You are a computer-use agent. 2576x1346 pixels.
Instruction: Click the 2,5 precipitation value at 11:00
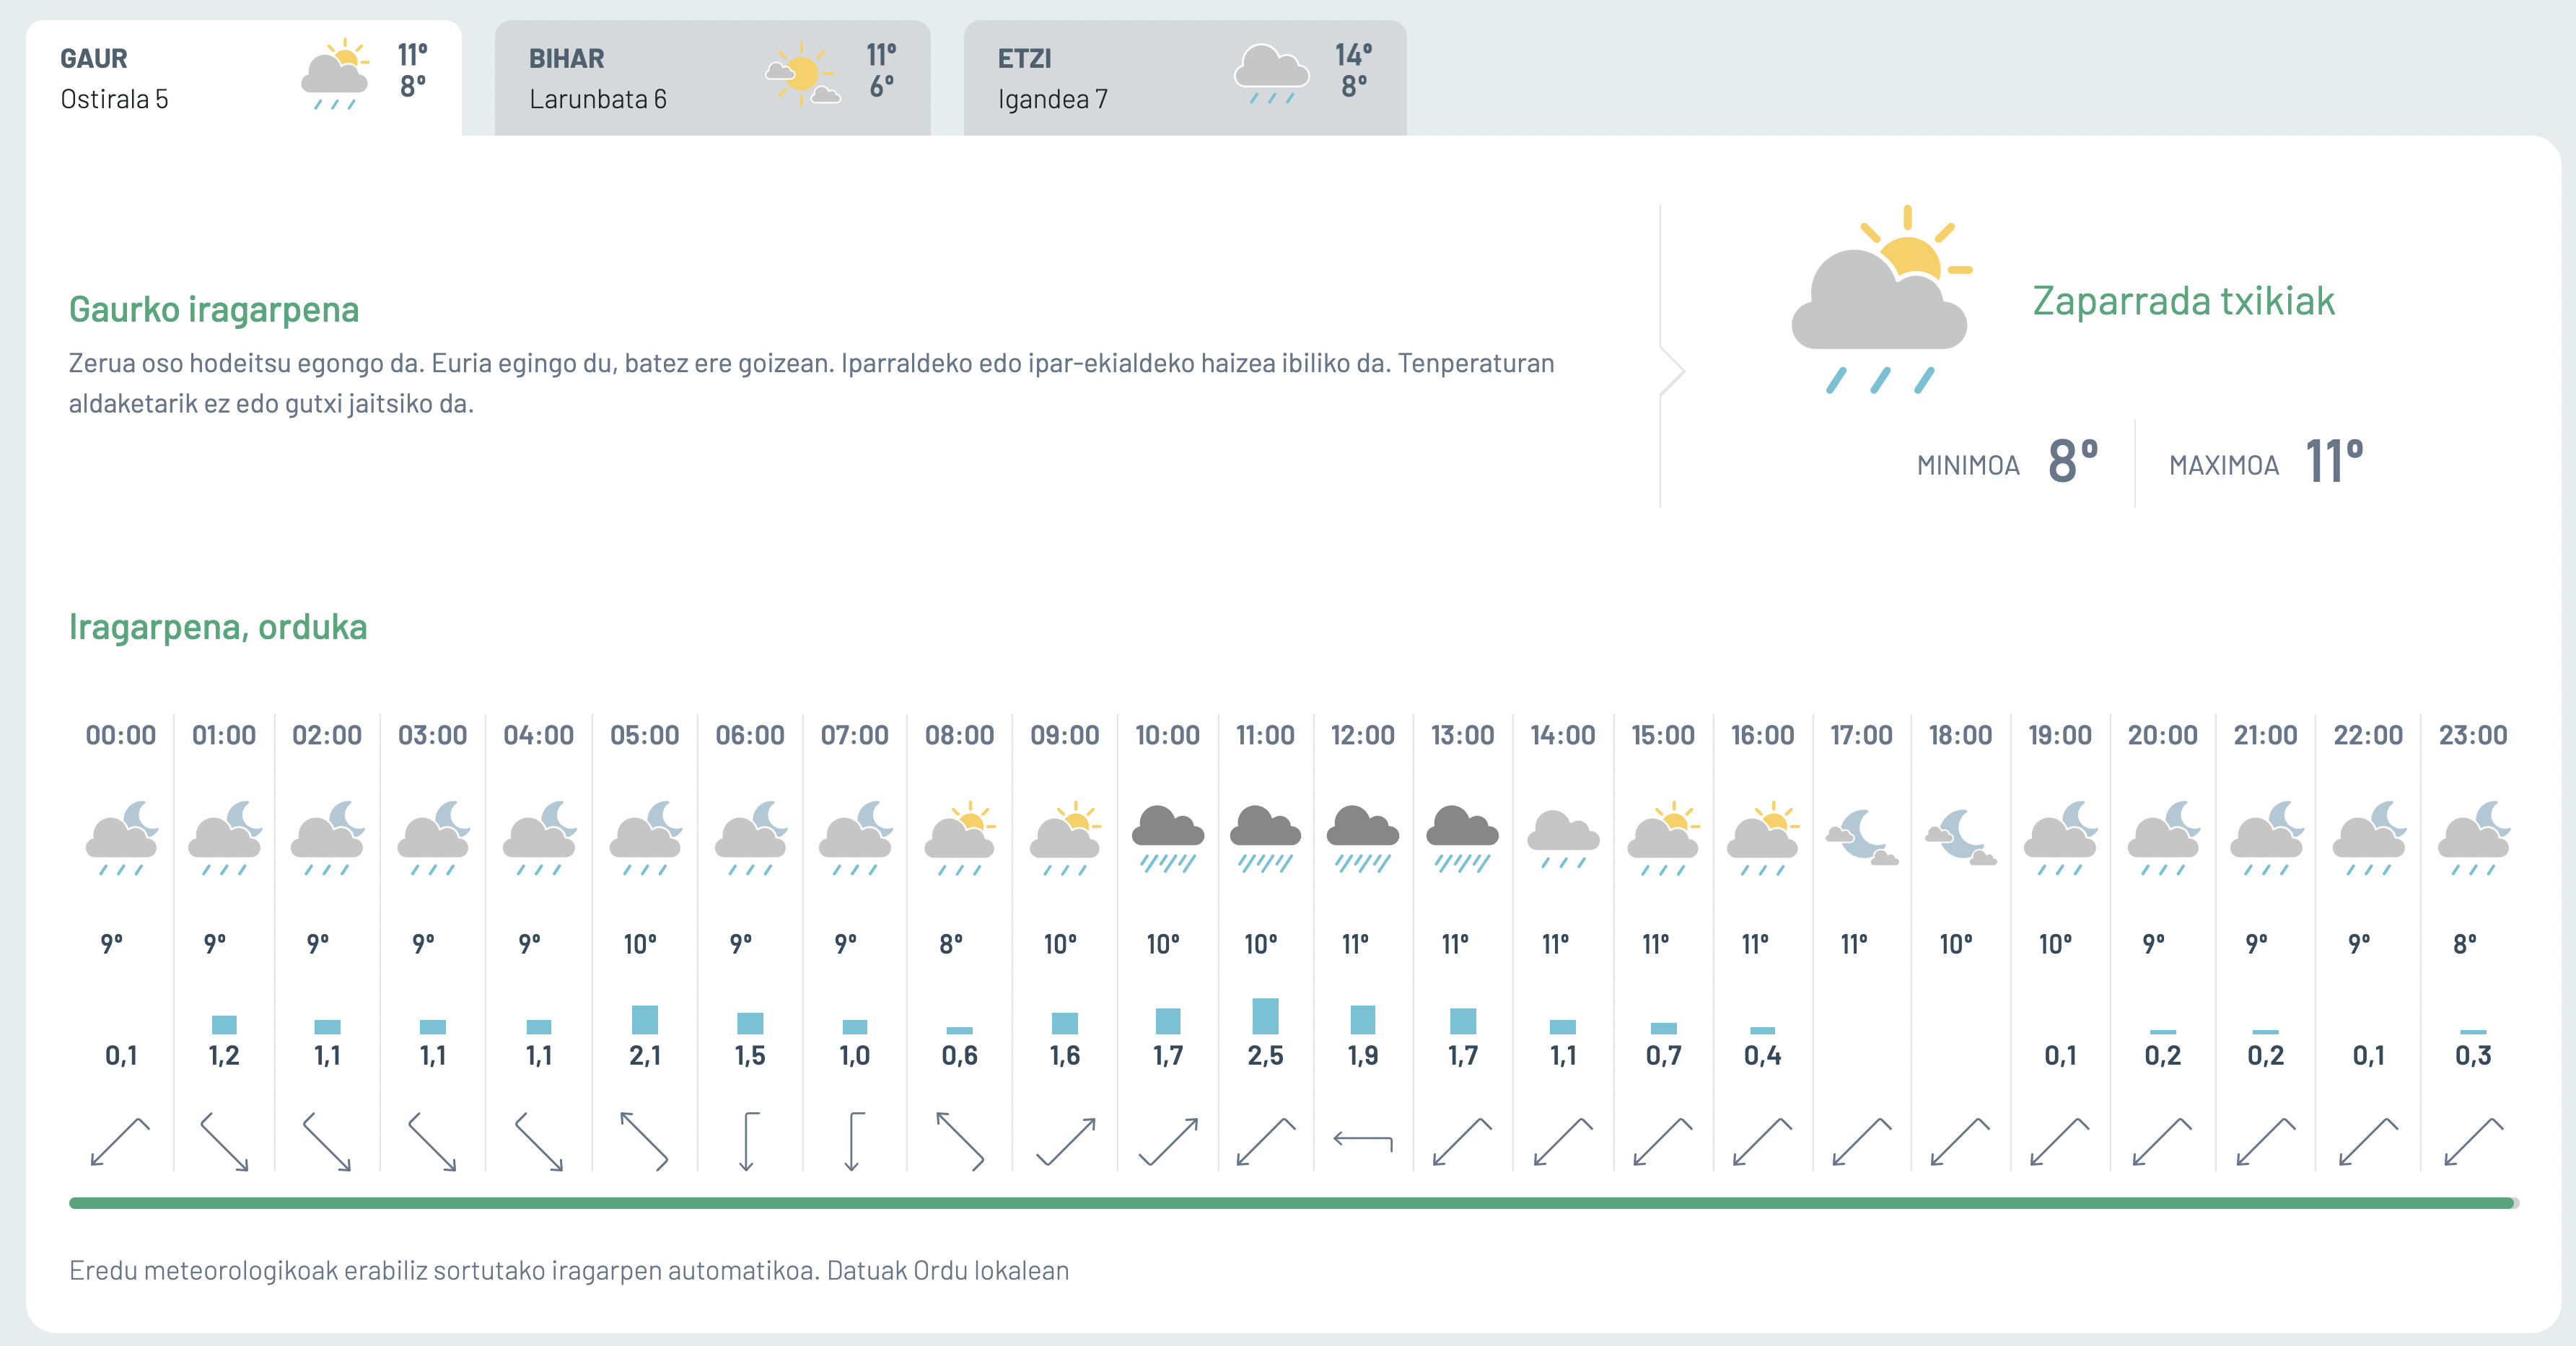tap(1265, 1055)
